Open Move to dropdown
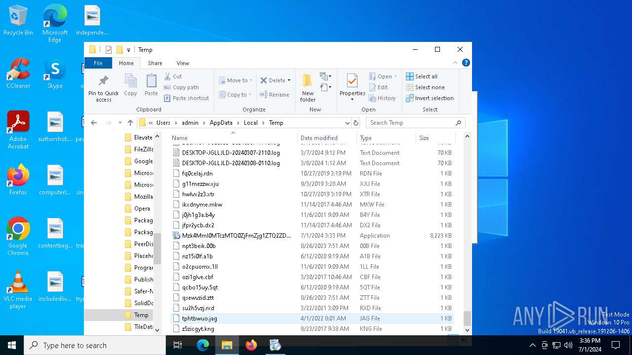Image resolution: width=632 pixels, height=355 pixels. coord(236,80)
